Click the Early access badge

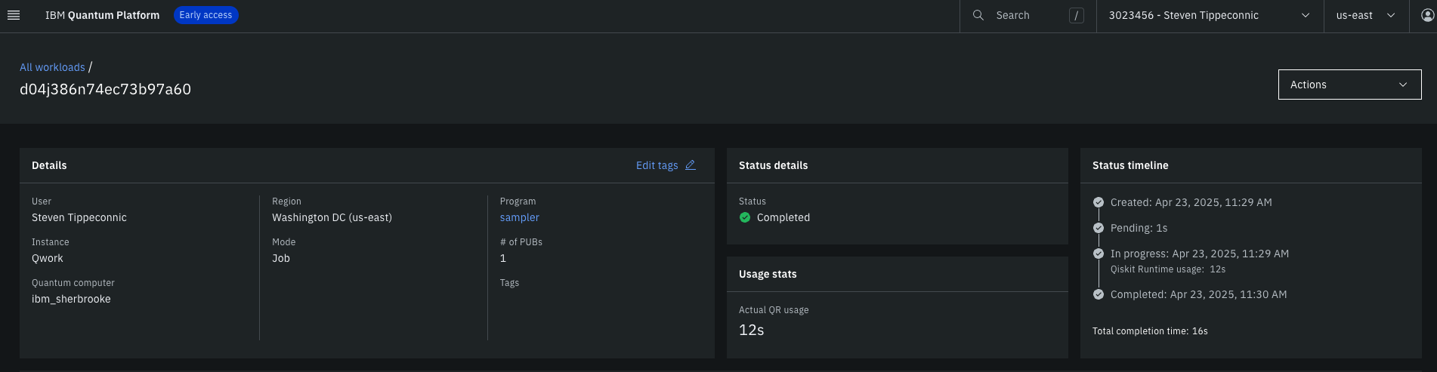[x=206, y=15]
